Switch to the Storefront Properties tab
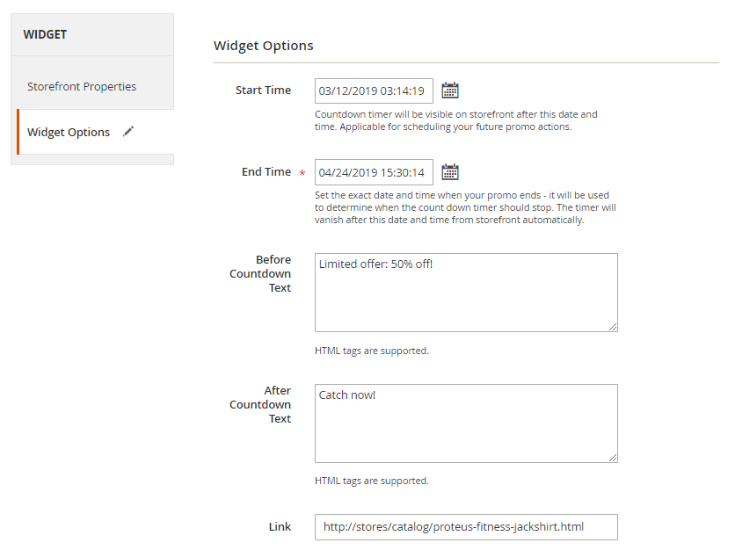The image size is (735, 550). click(x=82, y=87)
